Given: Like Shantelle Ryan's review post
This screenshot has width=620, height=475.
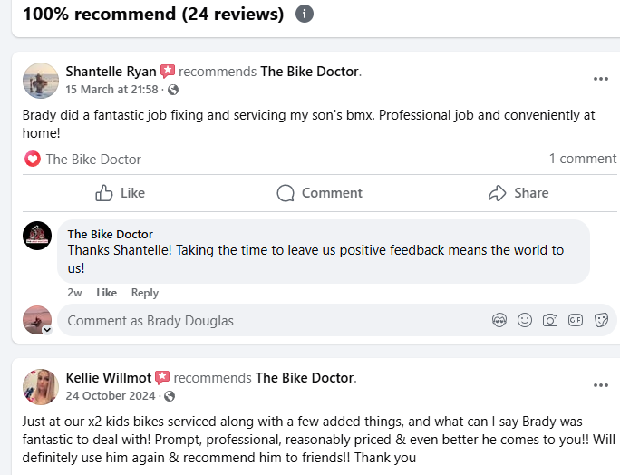Looking at the screenshot, I should (x=121, y=193).
